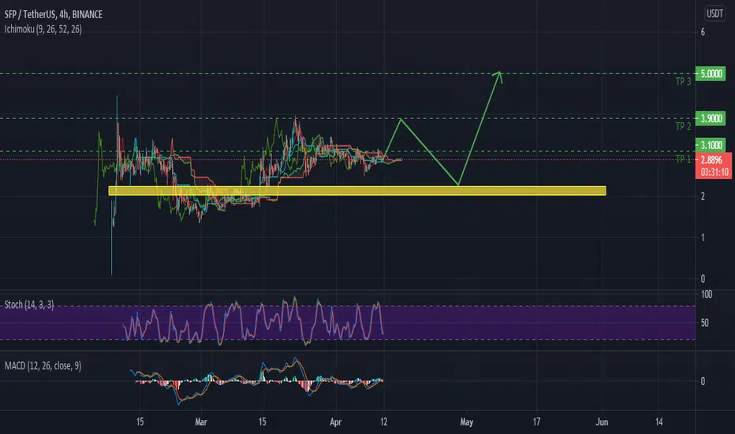The width and height of the screenshot is (735, 434).
Task: Select the Ichimoku (9, 26, 52, 26) indicator legend
Action: [x=43, y=29]
